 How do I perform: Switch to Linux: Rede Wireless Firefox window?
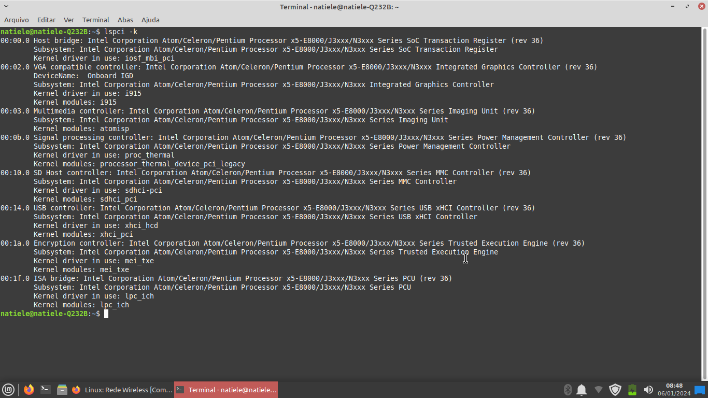click(x=122, y=390)
